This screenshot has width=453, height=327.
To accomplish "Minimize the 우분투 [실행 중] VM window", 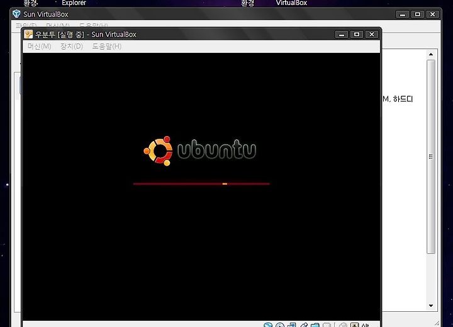I will click(342, 35).
